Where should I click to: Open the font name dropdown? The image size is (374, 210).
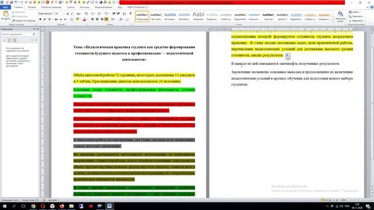coord(53,14)
